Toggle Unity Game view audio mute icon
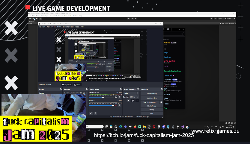The image size is (250, 144). tap(221, 23)
